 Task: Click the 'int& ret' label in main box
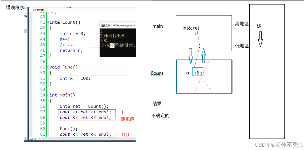click(x=191, y=28)
